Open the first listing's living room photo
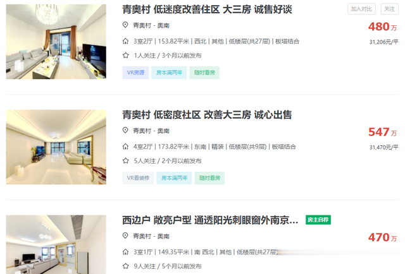The width and height of the screenshot is (405, 274). pos(56,42)
